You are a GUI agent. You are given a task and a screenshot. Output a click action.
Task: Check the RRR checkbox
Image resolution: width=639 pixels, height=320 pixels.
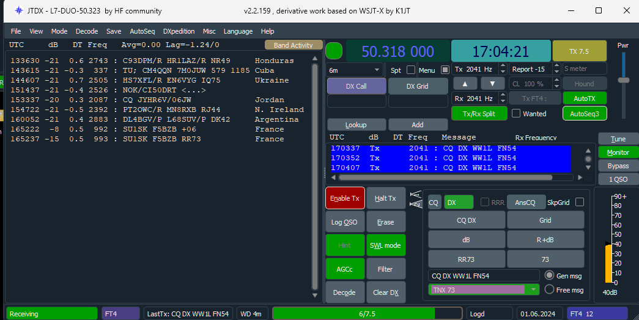pyautogui.click(x=484, y=202)
